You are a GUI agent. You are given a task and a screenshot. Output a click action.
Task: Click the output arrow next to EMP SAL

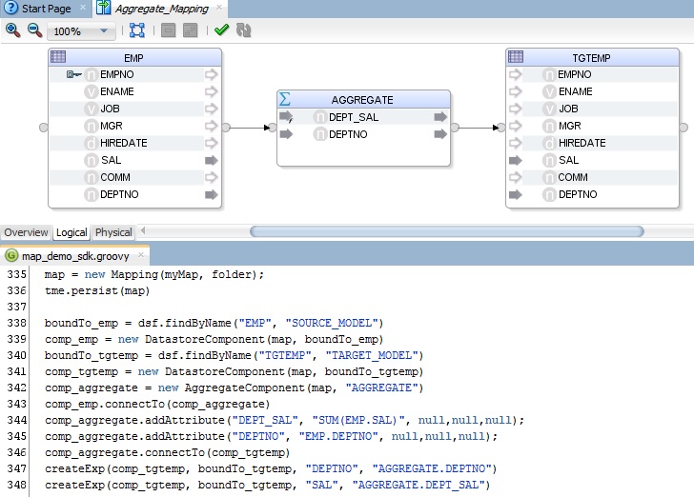tap(211, 160)
